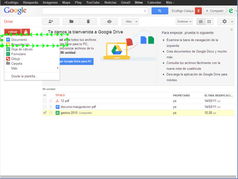Open Gmail from the top bar
The height and width of the screenshot is (179, 238).
pos(126,3)
